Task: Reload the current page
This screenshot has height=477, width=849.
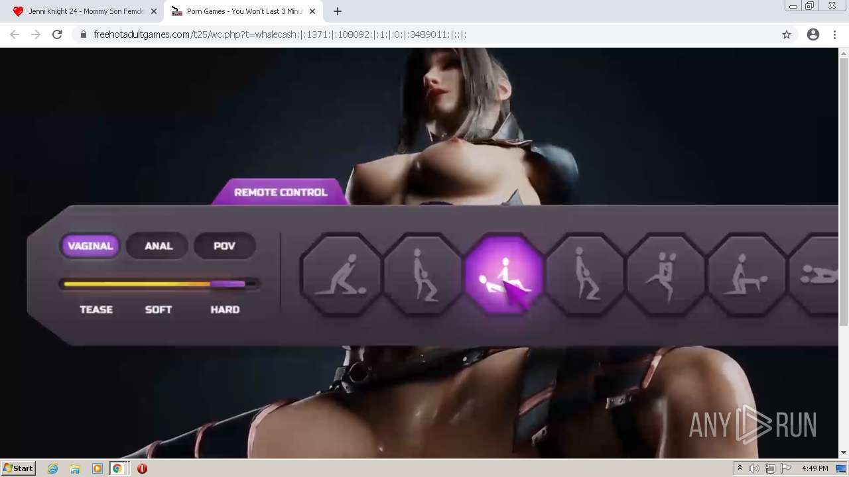Action: pos(57,34)
